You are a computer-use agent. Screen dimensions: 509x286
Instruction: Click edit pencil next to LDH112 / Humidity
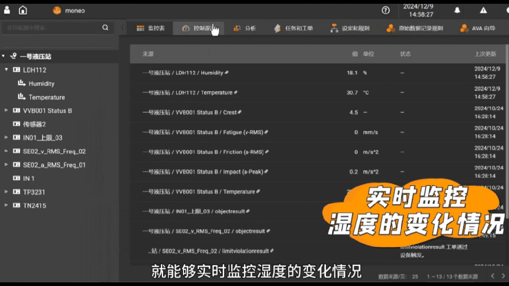(227, 73)
